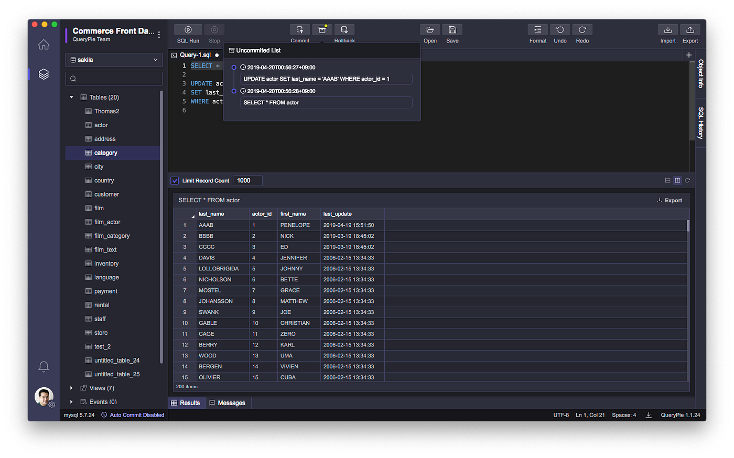Open the user avatar profile settings
The width and height of the screenshot is (734, 458).
tap(44, 397)
